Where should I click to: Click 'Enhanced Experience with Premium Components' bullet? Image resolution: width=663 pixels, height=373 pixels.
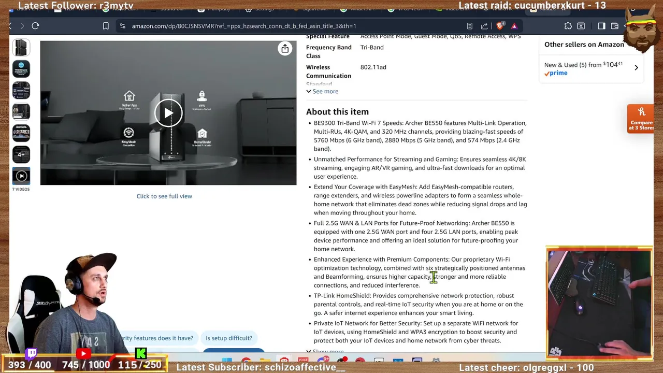tap(420, 272)
